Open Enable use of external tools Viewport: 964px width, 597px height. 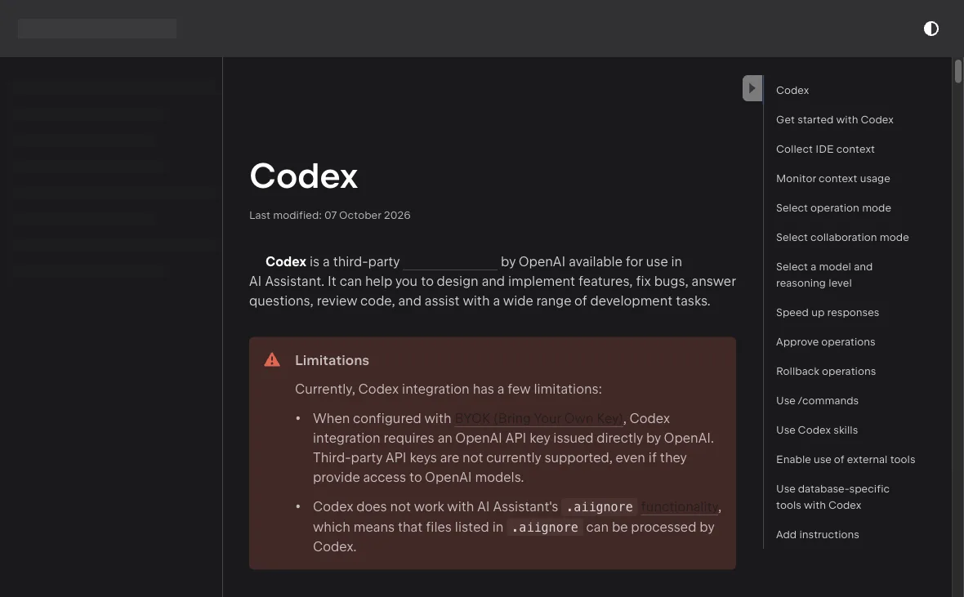[846, 460]
